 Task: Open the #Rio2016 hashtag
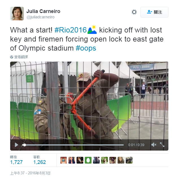pyautogui.click(x=71, y=30)
